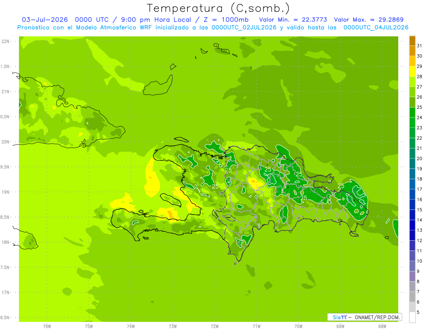Click the "68W" longitude label

pos(382,326)
